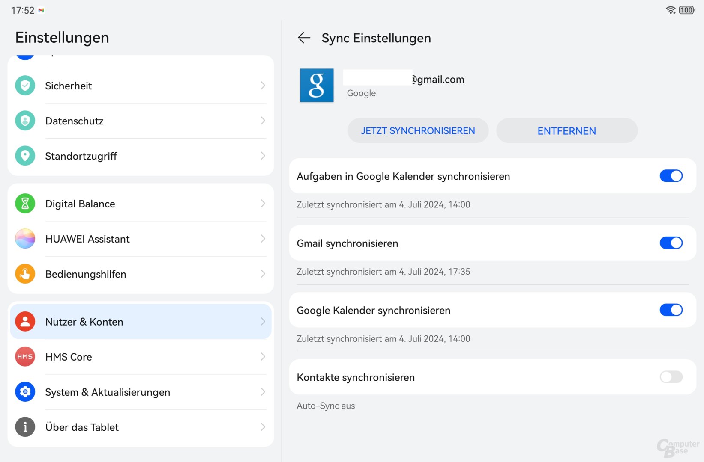
Task: Go back with the arrow icon
Action: [304, 38]
